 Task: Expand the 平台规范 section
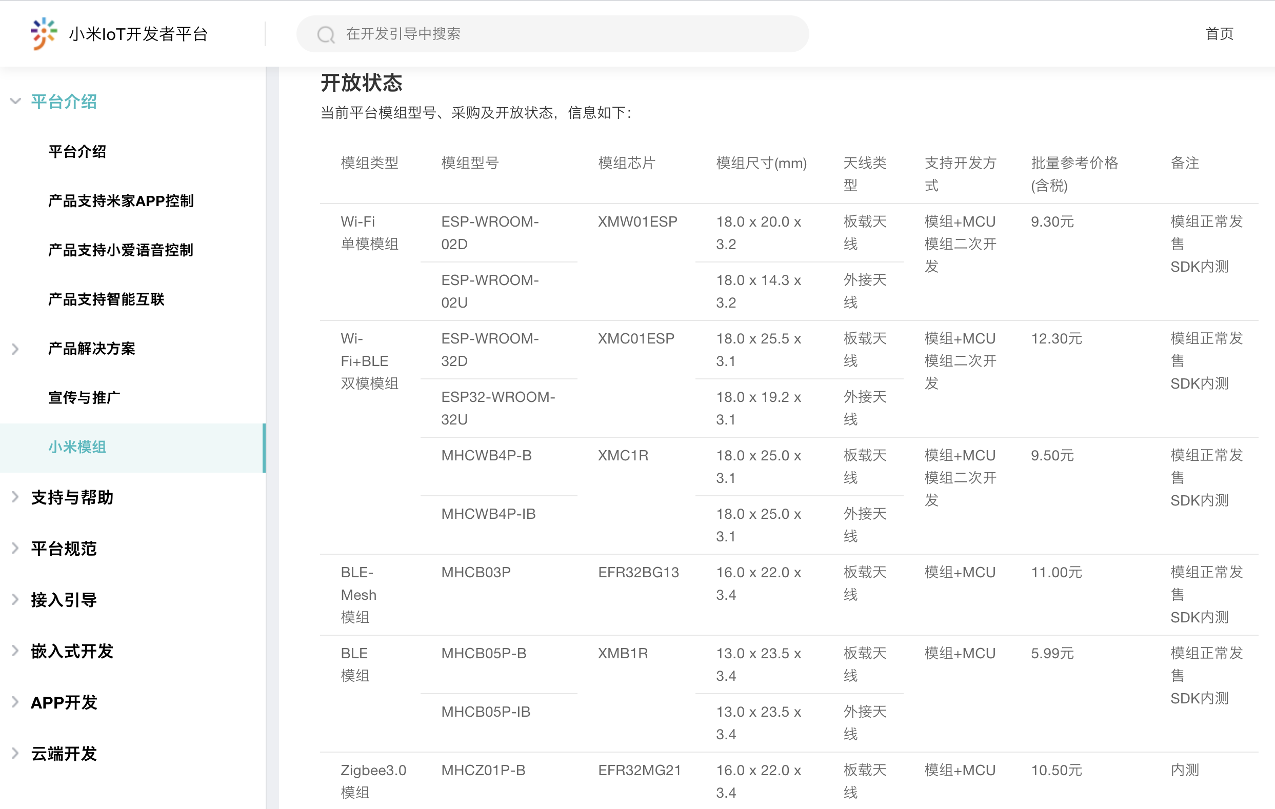coord(15,549)
